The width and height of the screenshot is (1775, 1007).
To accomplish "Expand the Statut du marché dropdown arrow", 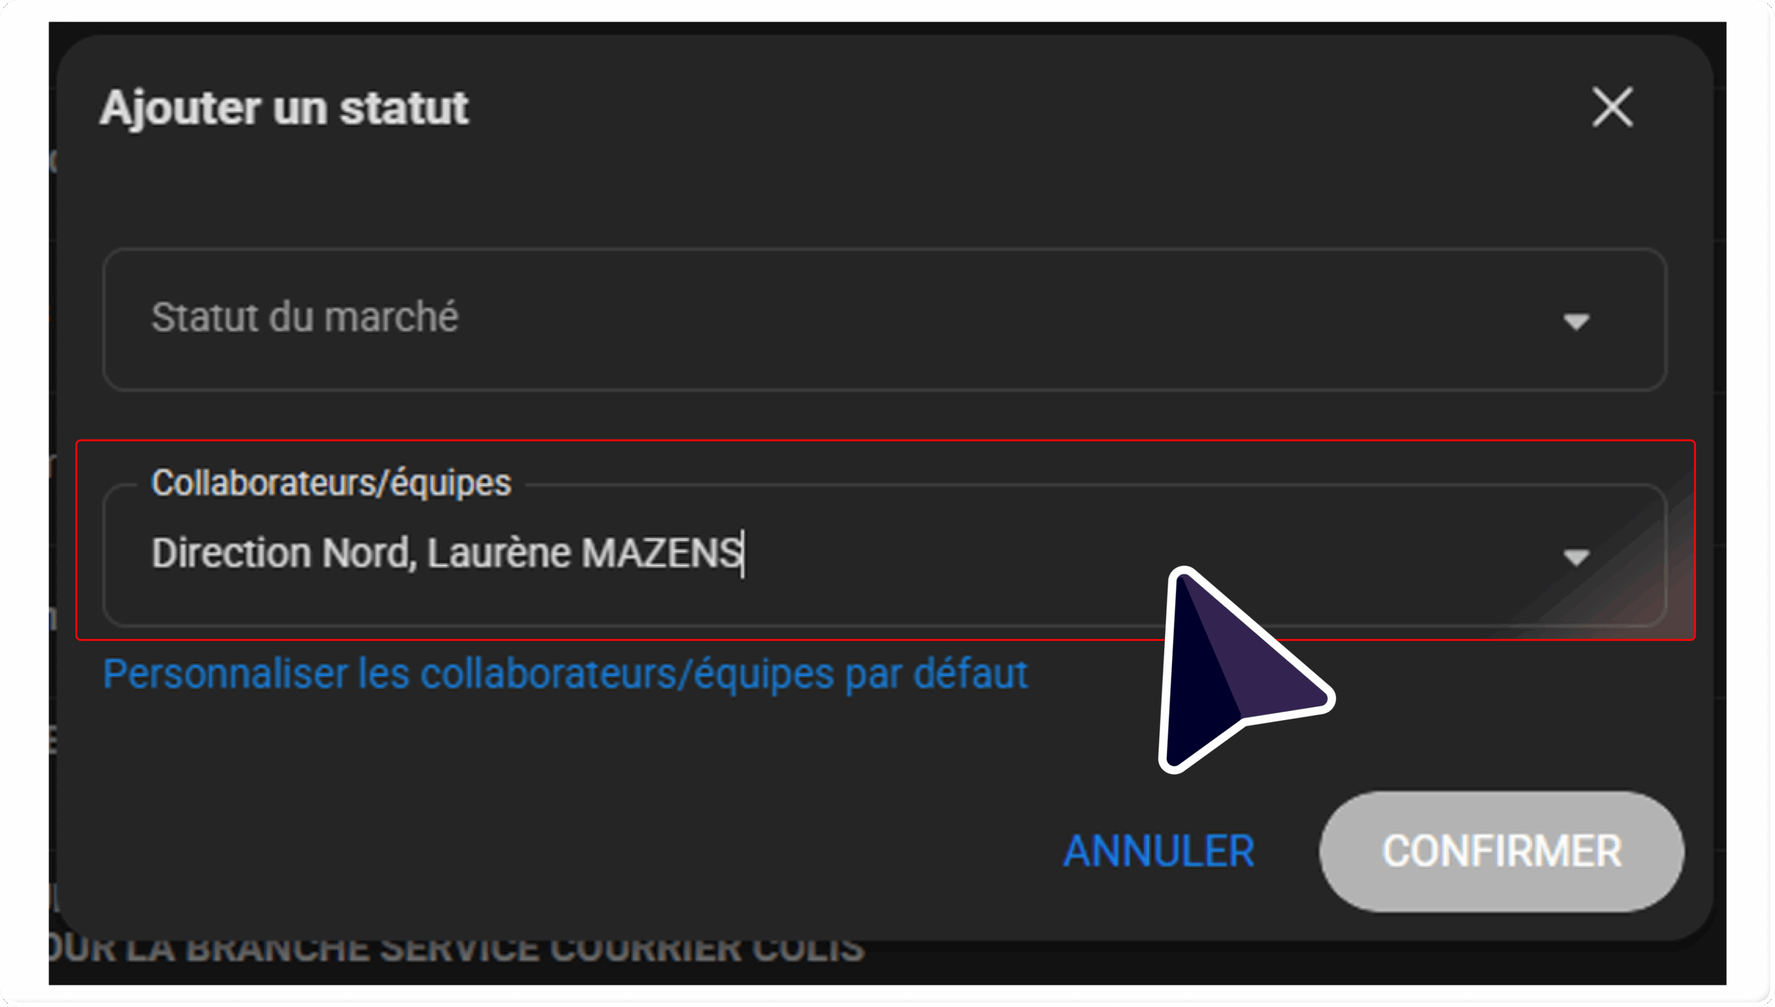I will click(1576, 322).
